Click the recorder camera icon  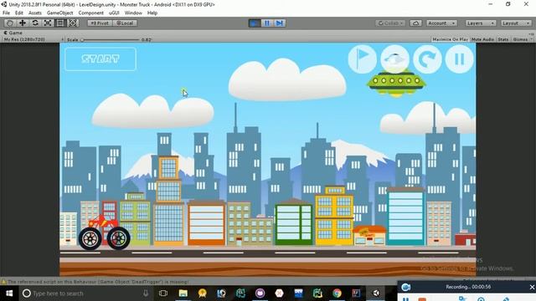coord(405,287)
